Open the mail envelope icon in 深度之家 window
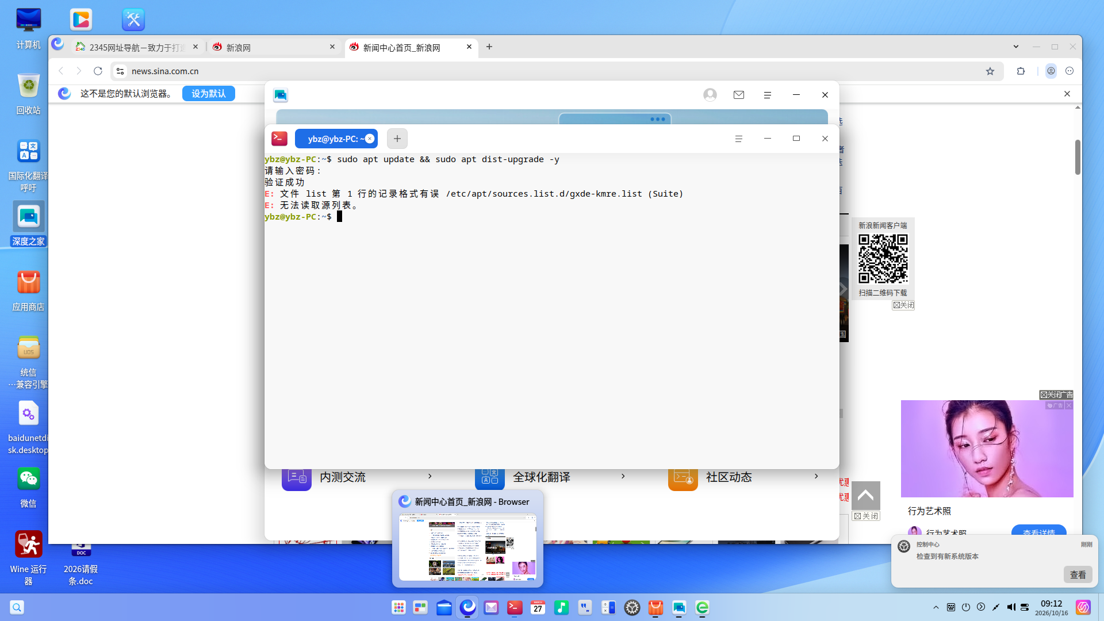 coord(739,95)
